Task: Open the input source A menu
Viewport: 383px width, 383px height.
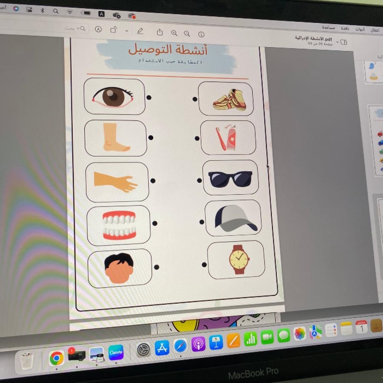Action: click(101, 14)
